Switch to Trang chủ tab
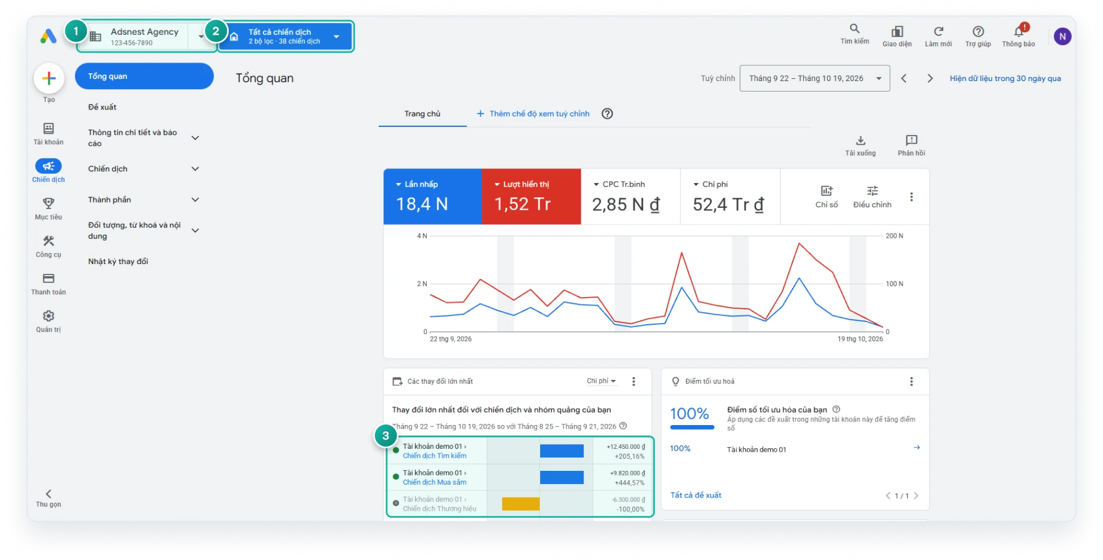The image size is (1103, 560). [422, 114]
